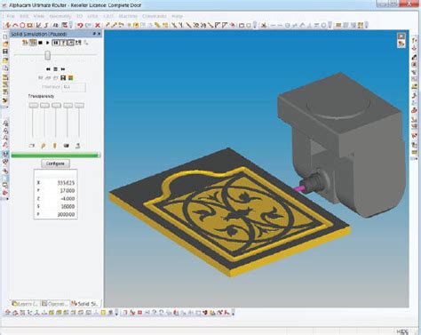Click the red X delete toolbar icon
Viewport: 421px width, 335px height.
pos(98,26)
